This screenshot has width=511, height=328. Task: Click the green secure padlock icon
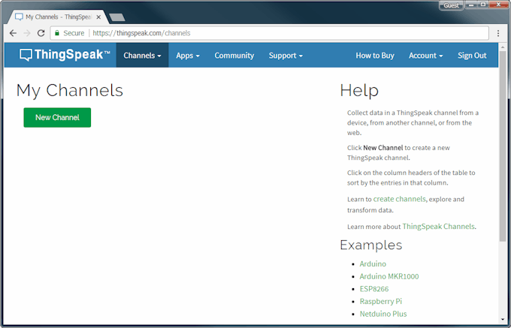pos(57,33)
